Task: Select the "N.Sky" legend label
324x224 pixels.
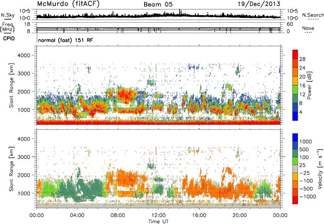Action: click(8, 15)
